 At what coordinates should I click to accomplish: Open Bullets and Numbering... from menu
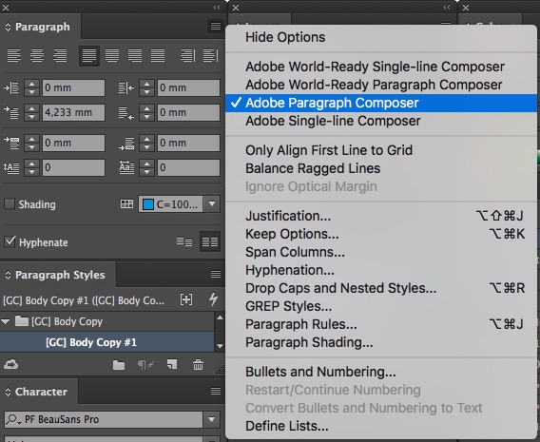(381, 372)
